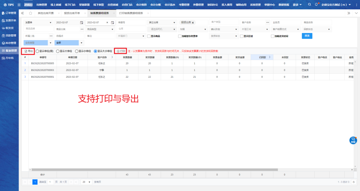The width and height of the screenshot is (360, 191).
Task: Open the calendar icon for start date
Action: (x=82, y=22)
